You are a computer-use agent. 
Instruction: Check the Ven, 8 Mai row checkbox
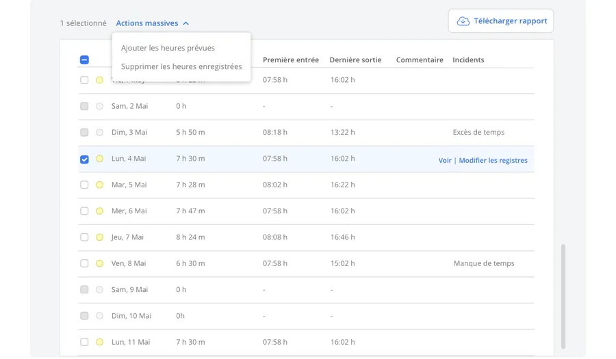pos(84,263)
